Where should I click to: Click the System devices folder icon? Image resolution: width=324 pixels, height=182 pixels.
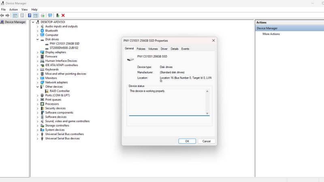[42, 130]
